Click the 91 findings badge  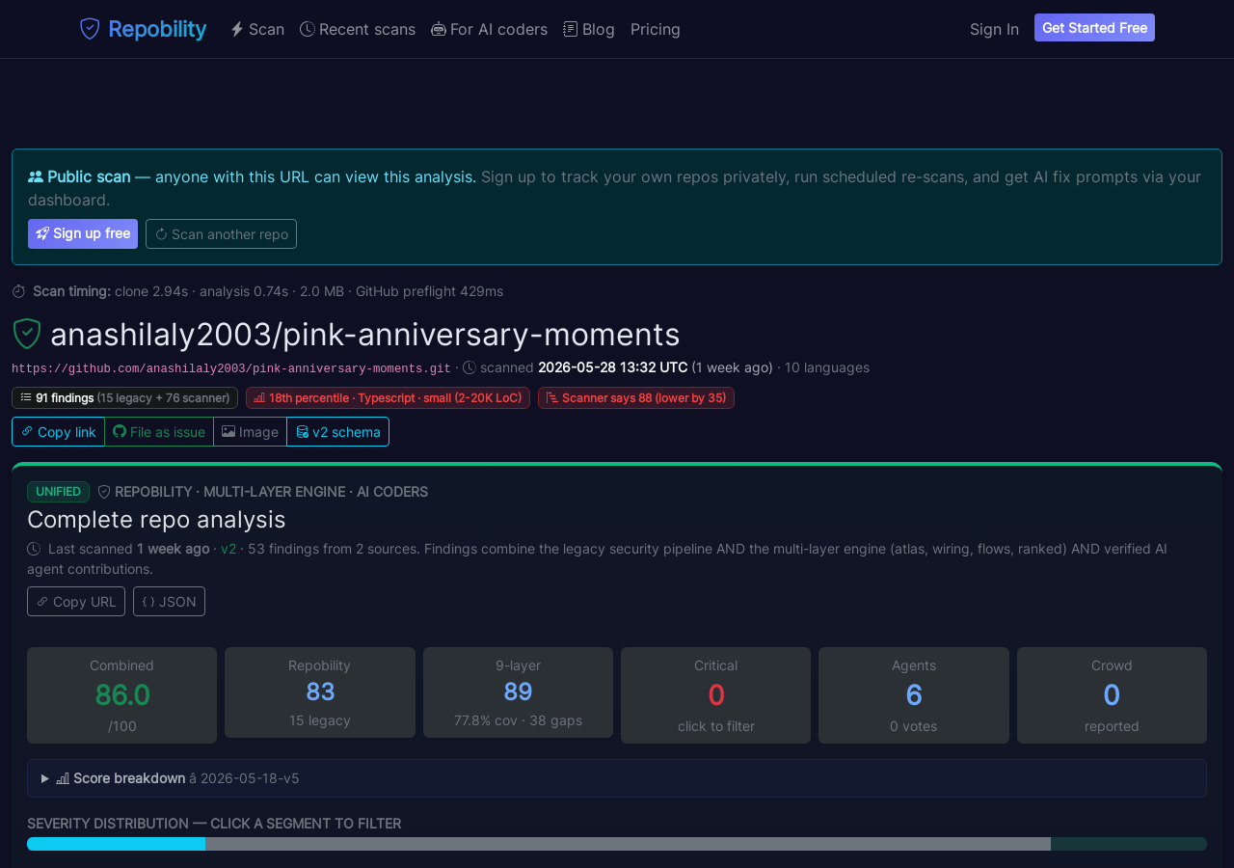124,397
